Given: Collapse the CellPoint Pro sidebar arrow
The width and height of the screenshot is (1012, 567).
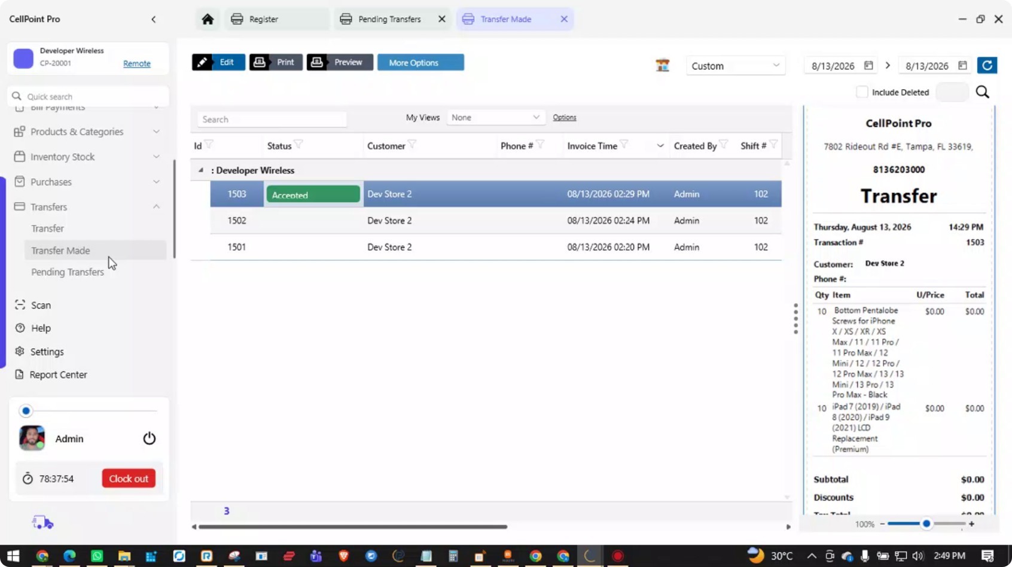Looking at the screenshot, I should [x=154, y=19].
